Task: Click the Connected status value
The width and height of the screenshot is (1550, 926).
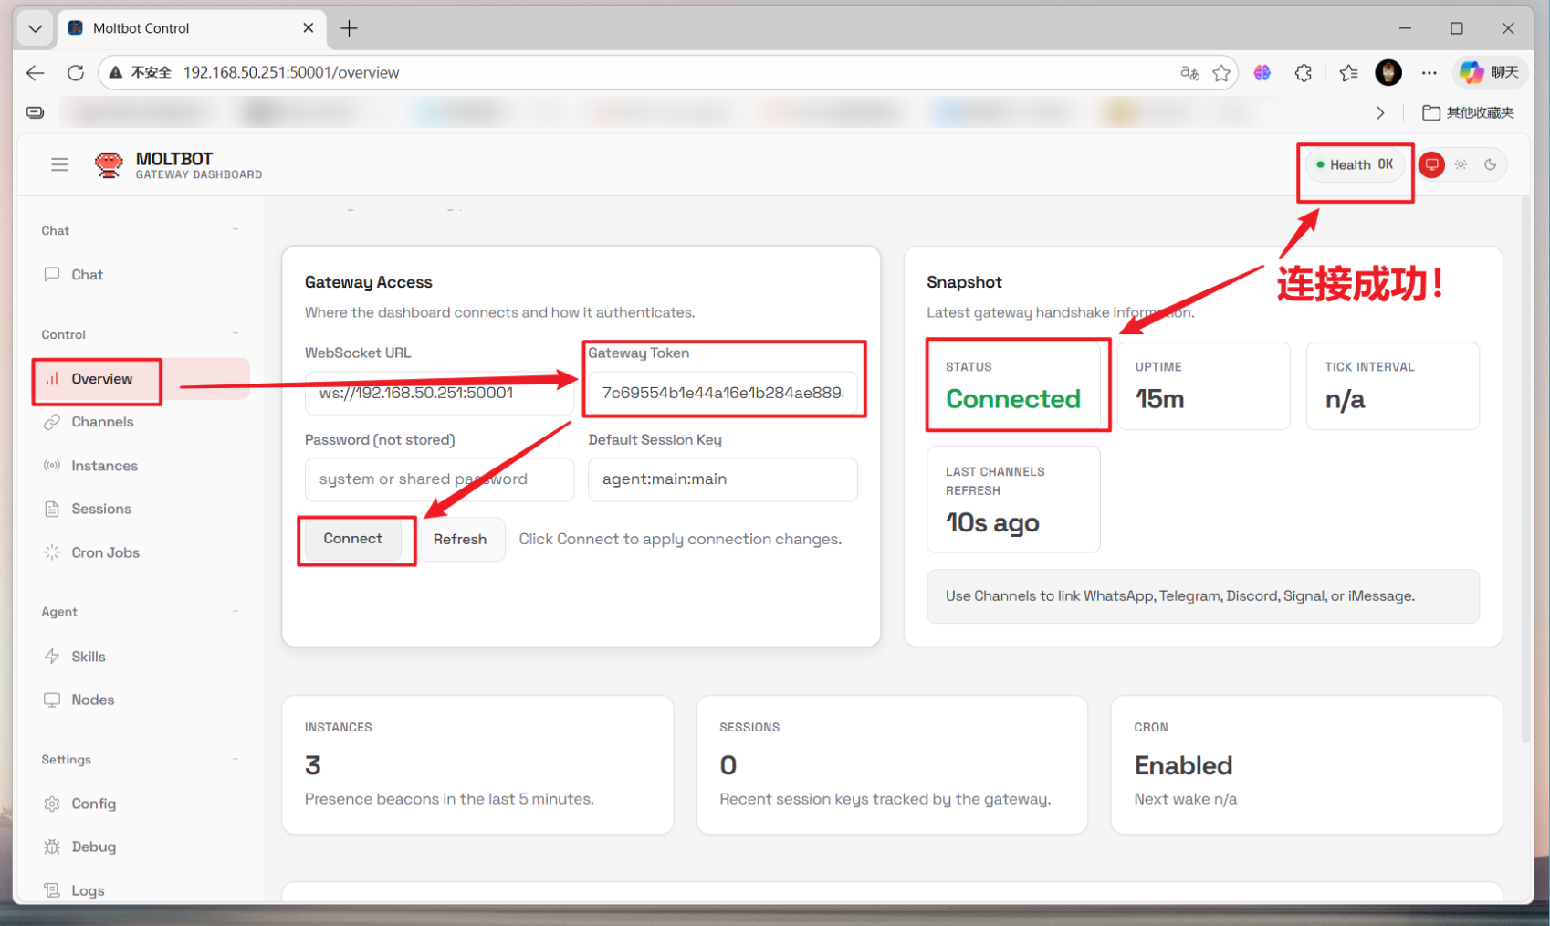Action: (x=1012, y=399)
